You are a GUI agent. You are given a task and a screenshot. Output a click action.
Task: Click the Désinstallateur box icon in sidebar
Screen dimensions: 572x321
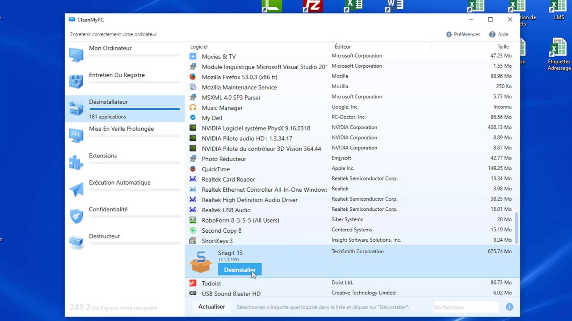76,108
